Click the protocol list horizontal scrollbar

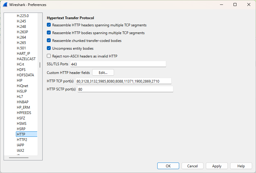pyautogui.click(x=19, y=158)
